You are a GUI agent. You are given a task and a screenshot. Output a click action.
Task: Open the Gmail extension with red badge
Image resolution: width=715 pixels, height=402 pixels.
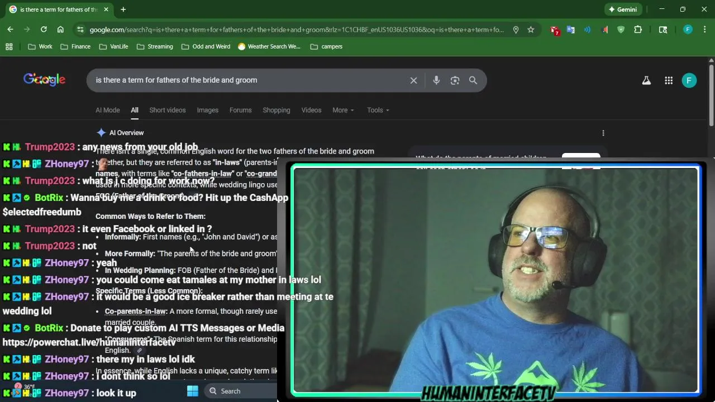[x=555, y=30]
